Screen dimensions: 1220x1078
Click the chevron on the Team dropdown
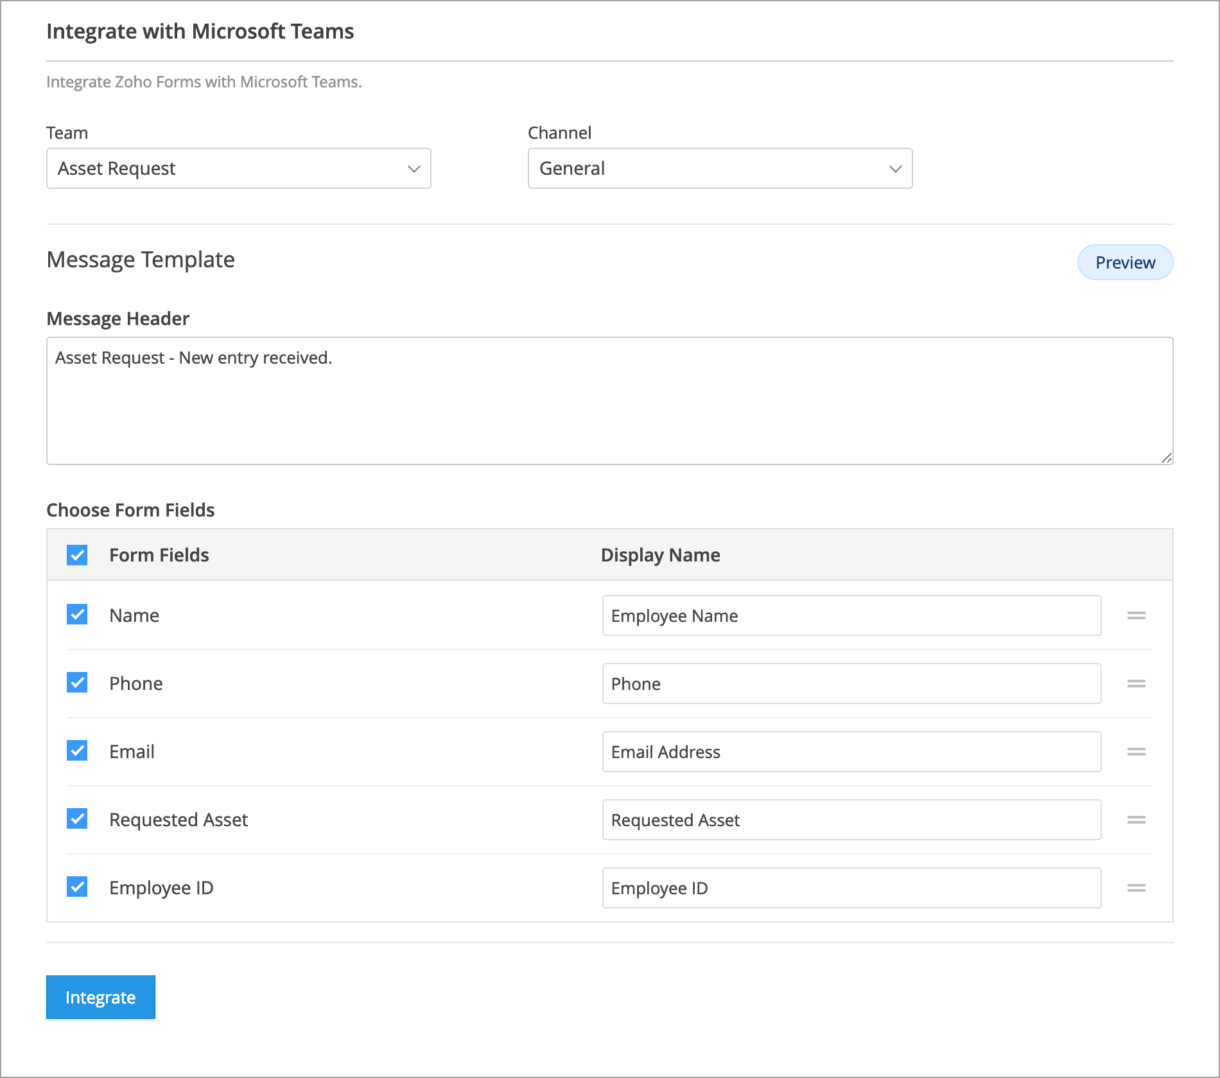(x=414, y=169)
